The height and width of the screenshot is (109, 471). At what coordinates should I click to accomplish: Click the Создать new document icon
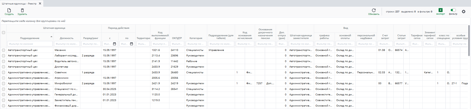[x=9, y=10]
